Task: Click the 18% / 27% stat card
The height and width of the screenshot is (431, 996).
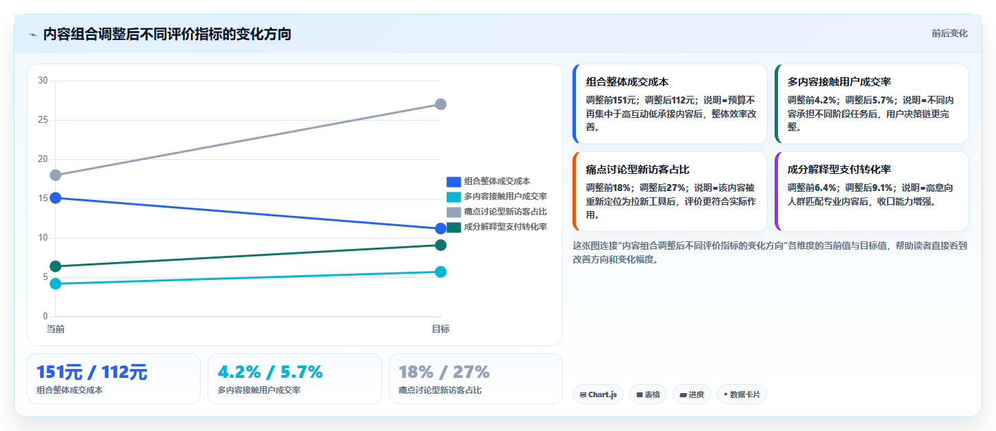Action: pyautogui.click(x=475, y=379)
